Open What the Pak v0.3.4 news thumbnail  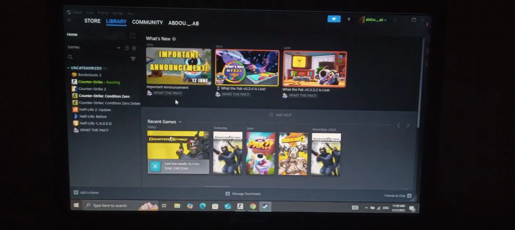coord(247,68)
